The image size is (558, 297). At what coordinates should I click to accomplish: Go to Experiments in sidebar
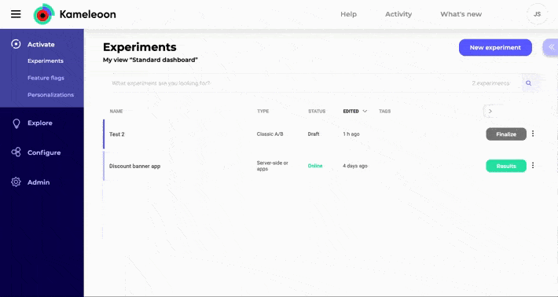point(46,60)
